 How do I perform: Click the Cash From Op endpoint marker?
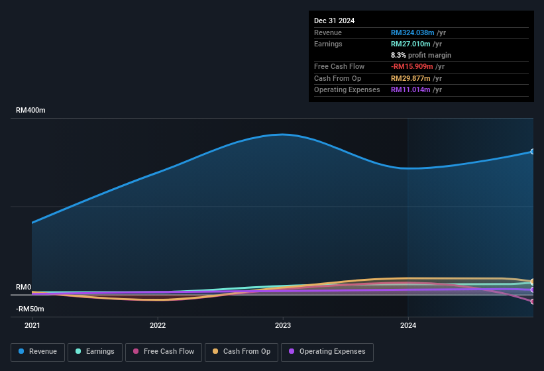point(533,282)
